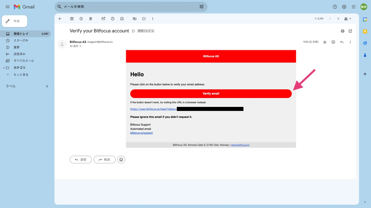Screen dimensions: 371x208
Task: Click the 返信 reply button
Action: pyautogui.click(x=81, y=160)
